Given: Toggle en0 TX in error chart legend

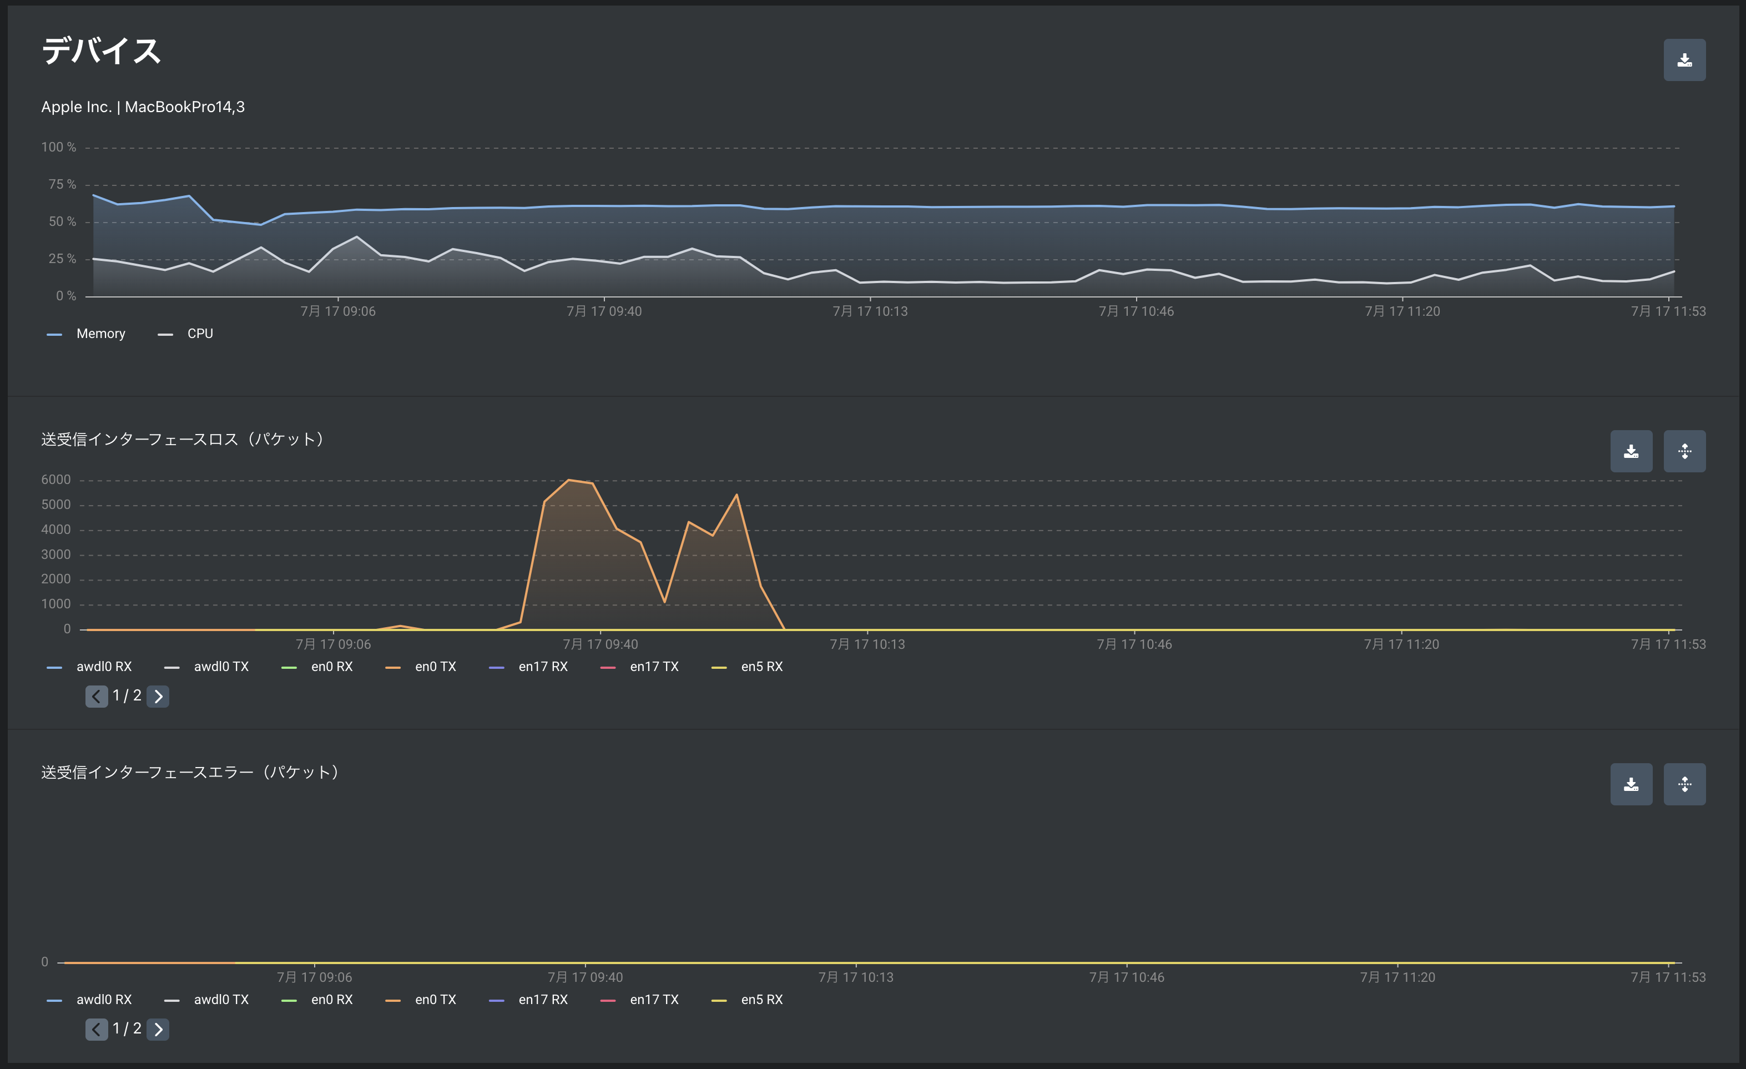Looking at the screenshot, I should [420, 1000].
